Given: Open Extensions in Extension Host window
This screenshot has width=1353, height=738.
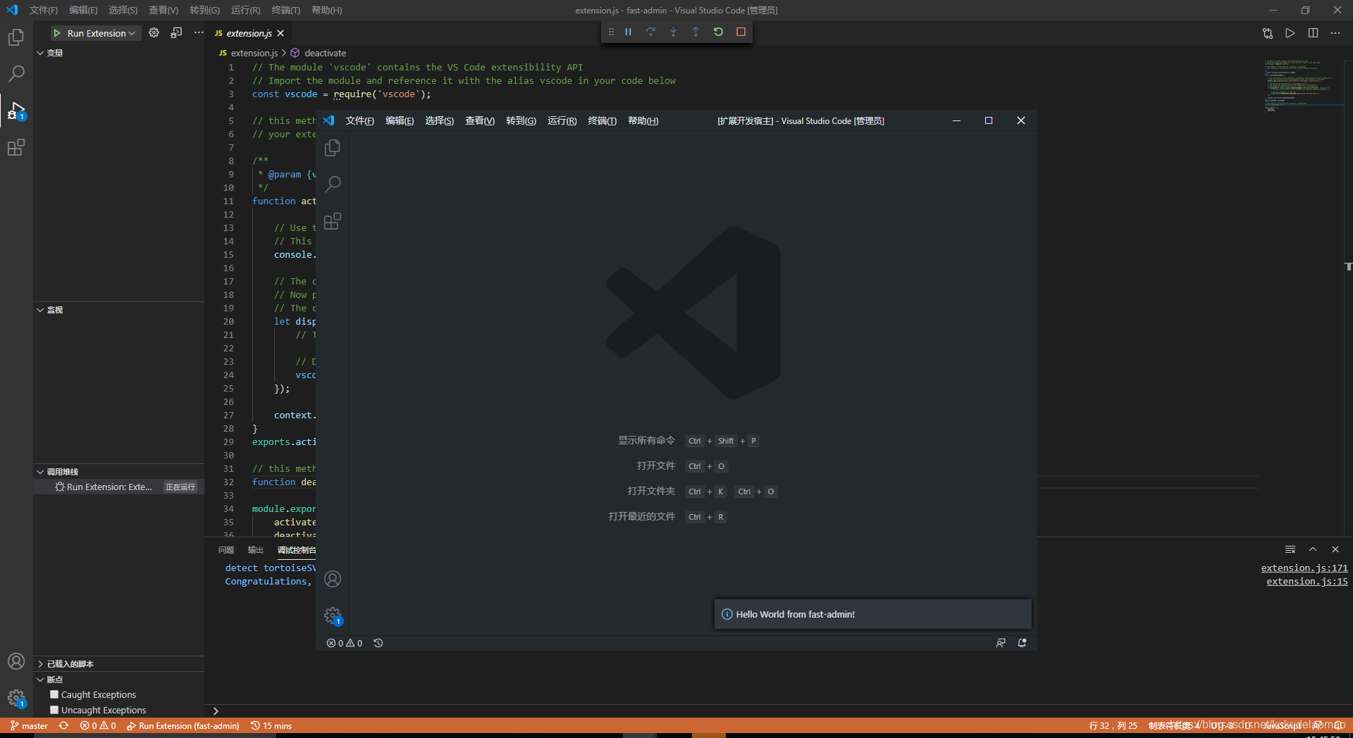Looking at the screenshot, I should coord(332,221).
